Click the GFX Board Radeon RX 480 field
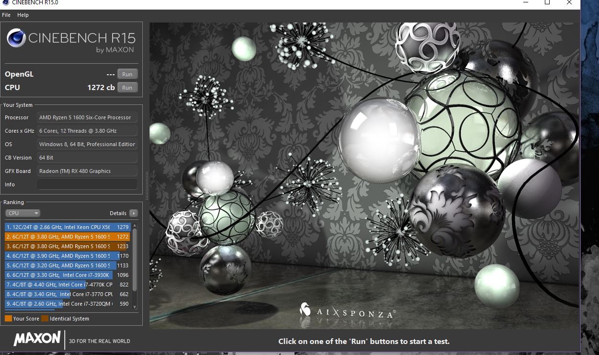 coord(87,171)
